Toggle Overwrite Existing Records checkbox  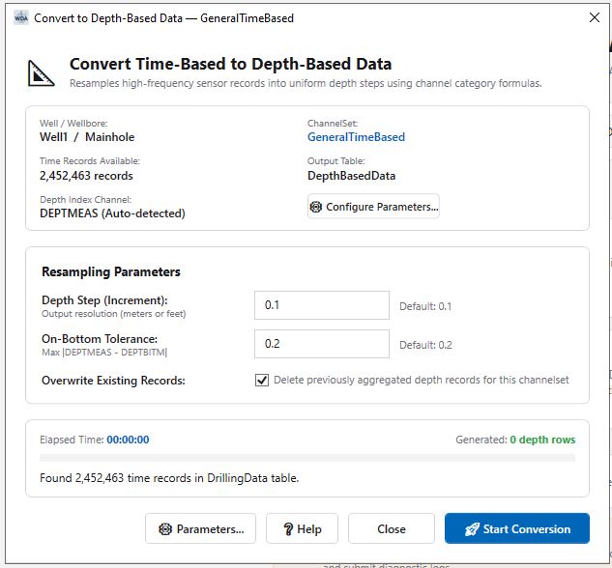(x=262, y=380)
